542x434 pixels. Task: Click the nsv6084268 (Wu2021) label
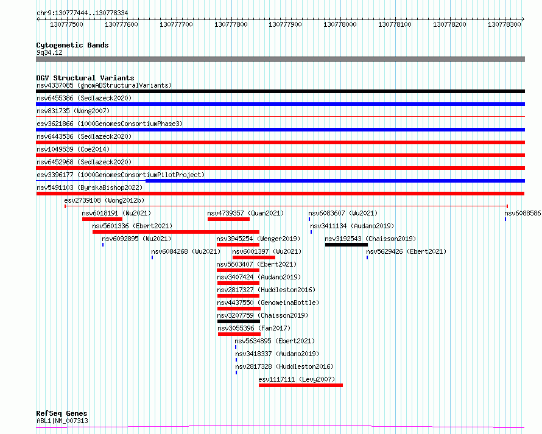pos(186,251)
